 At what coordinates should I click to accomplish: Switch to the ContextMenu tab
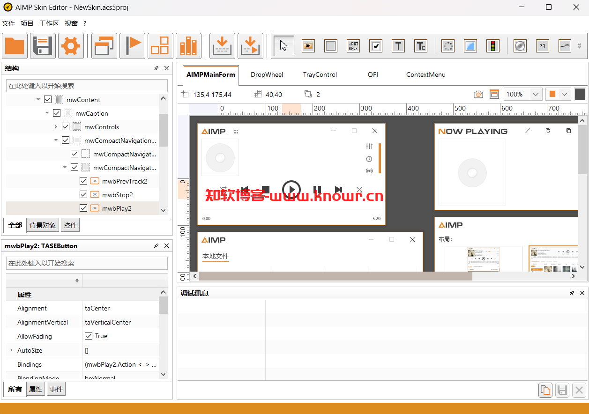[426, 74]
